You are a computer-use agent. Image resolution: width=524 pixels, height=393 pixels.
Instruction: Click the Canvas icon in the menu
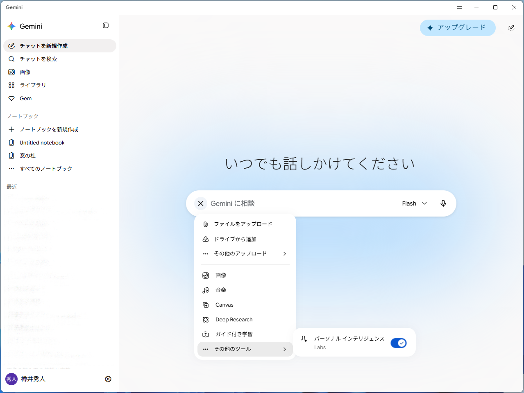click(x=206, y=305)
